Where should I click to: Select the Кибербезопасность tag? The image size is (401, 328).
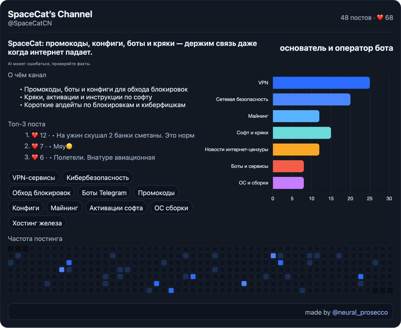point(97,177)
